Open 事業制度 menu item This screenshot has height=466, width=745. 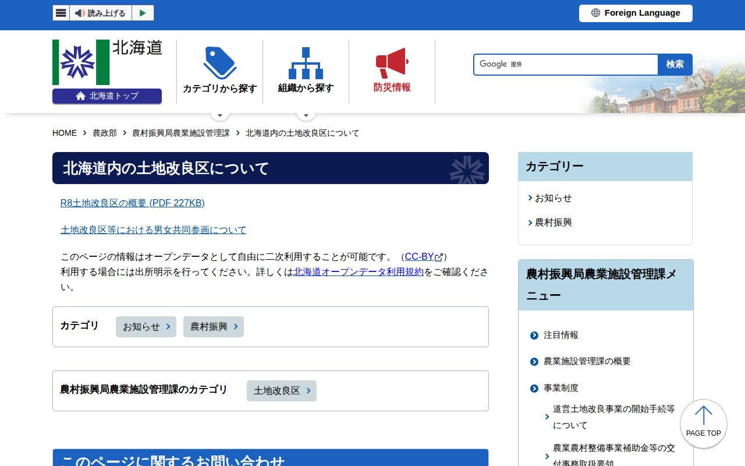pos(561,388)
